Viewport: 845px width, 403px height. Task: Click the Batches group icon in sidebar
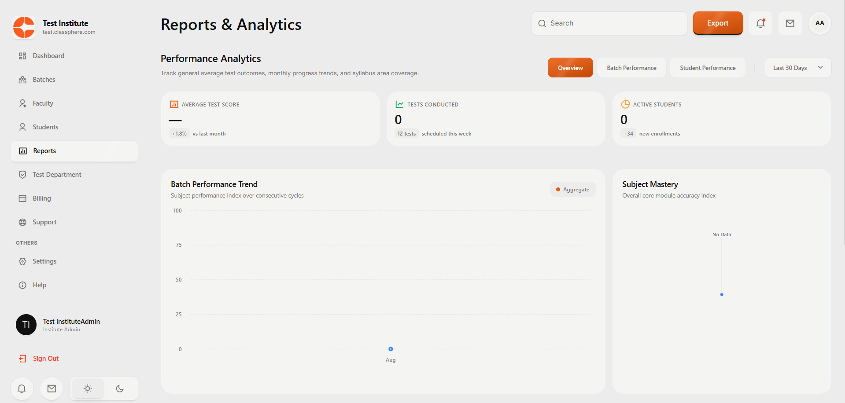(x=22, y=80)
